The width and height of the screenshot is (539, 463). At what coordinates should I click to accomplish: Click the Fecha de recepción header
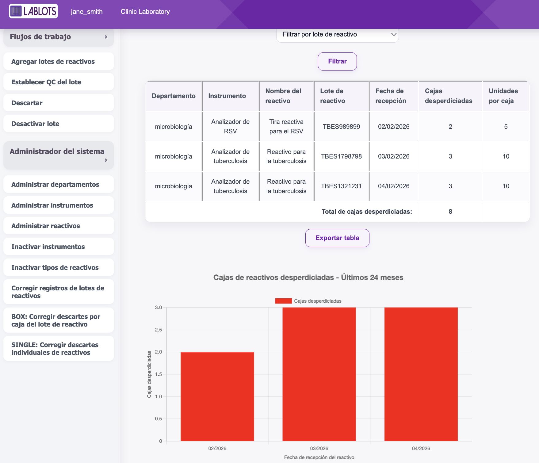pos(394,96)
